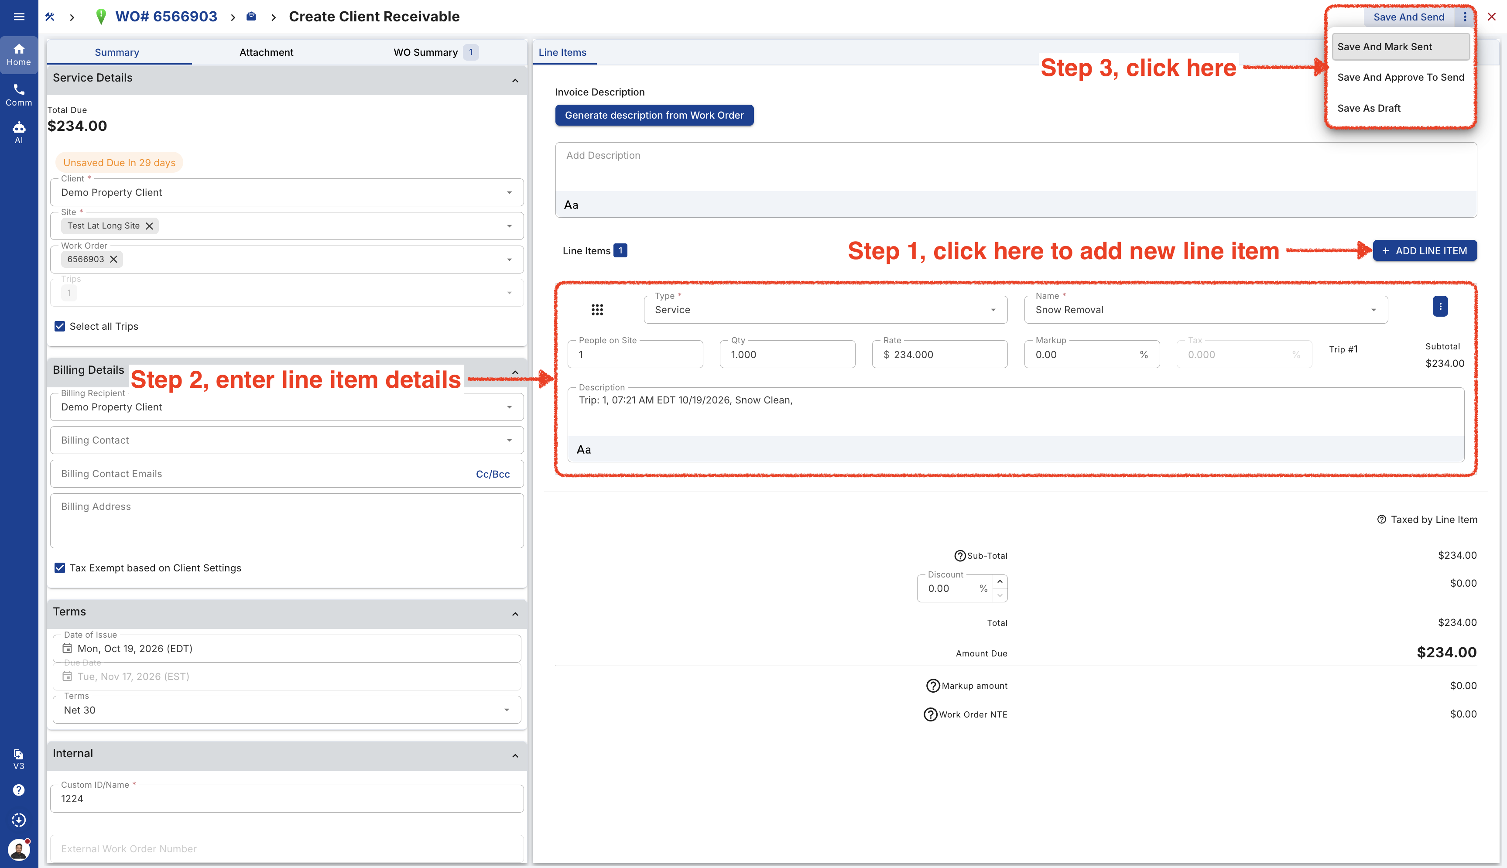Click the Save And Send button
The image size is (1507, 868).
coord(1409,17)
